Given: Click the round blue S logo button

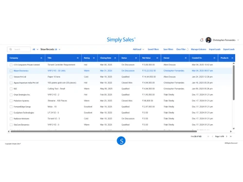Looking at the screenshot, I should click(121, 141).
